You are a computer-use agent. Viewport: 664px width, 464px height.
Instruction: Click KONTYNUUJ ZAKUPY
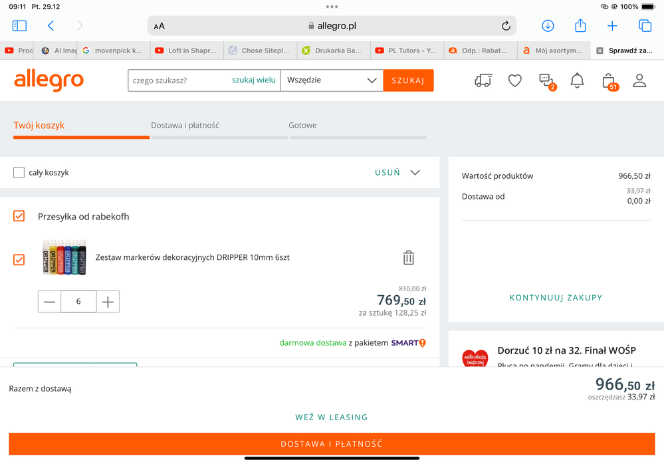tap(556, 298)
